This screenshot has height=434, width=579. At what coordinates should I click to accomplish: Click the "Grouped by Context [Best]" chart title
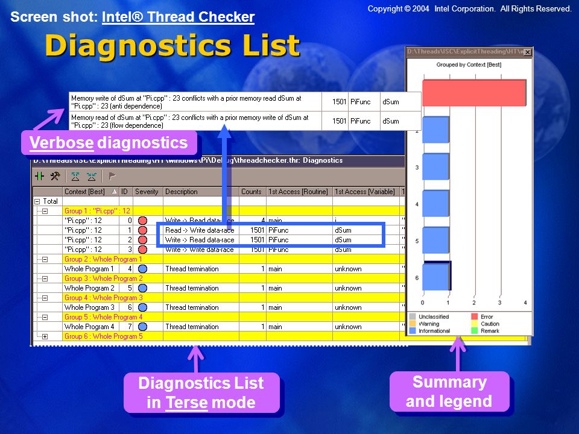[x=469, y=64]
